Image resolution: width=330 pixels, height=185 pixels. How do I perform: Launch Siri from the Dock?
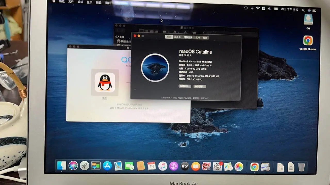click(73, 166)
